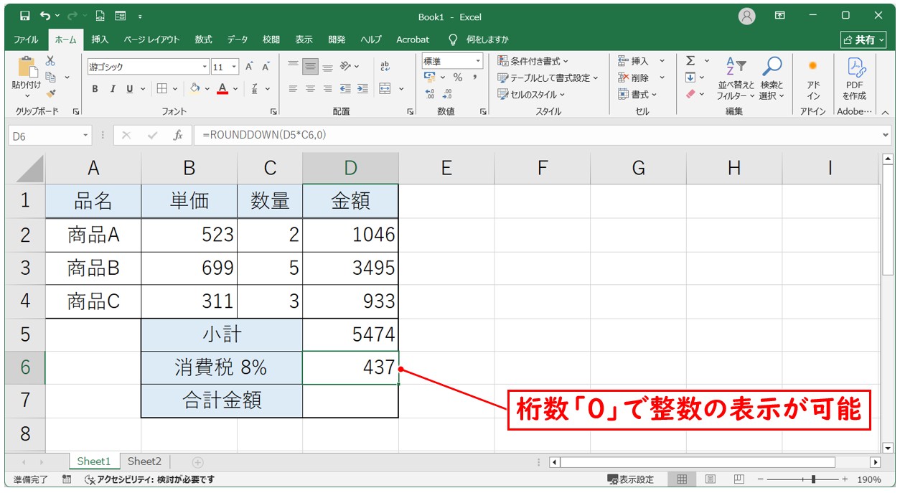The height and width of the screenshot is (493, 900).
Task: Create a PDF with PDFを作成
Action: [854, 78]
